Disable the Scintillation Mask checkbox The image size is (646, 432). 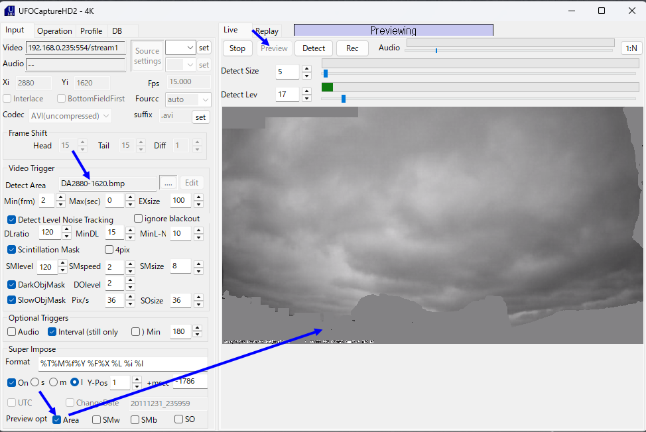coord(12,250)
